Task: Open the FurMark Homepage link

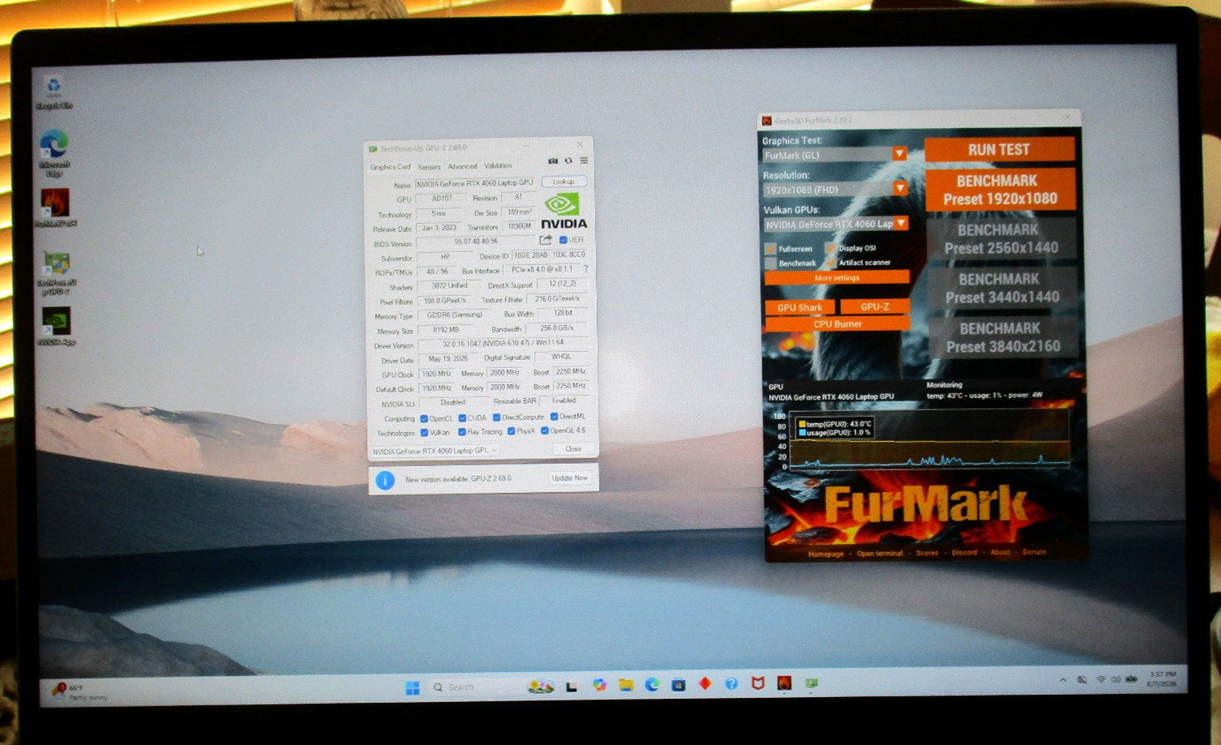Action: (x=826, y=554)
